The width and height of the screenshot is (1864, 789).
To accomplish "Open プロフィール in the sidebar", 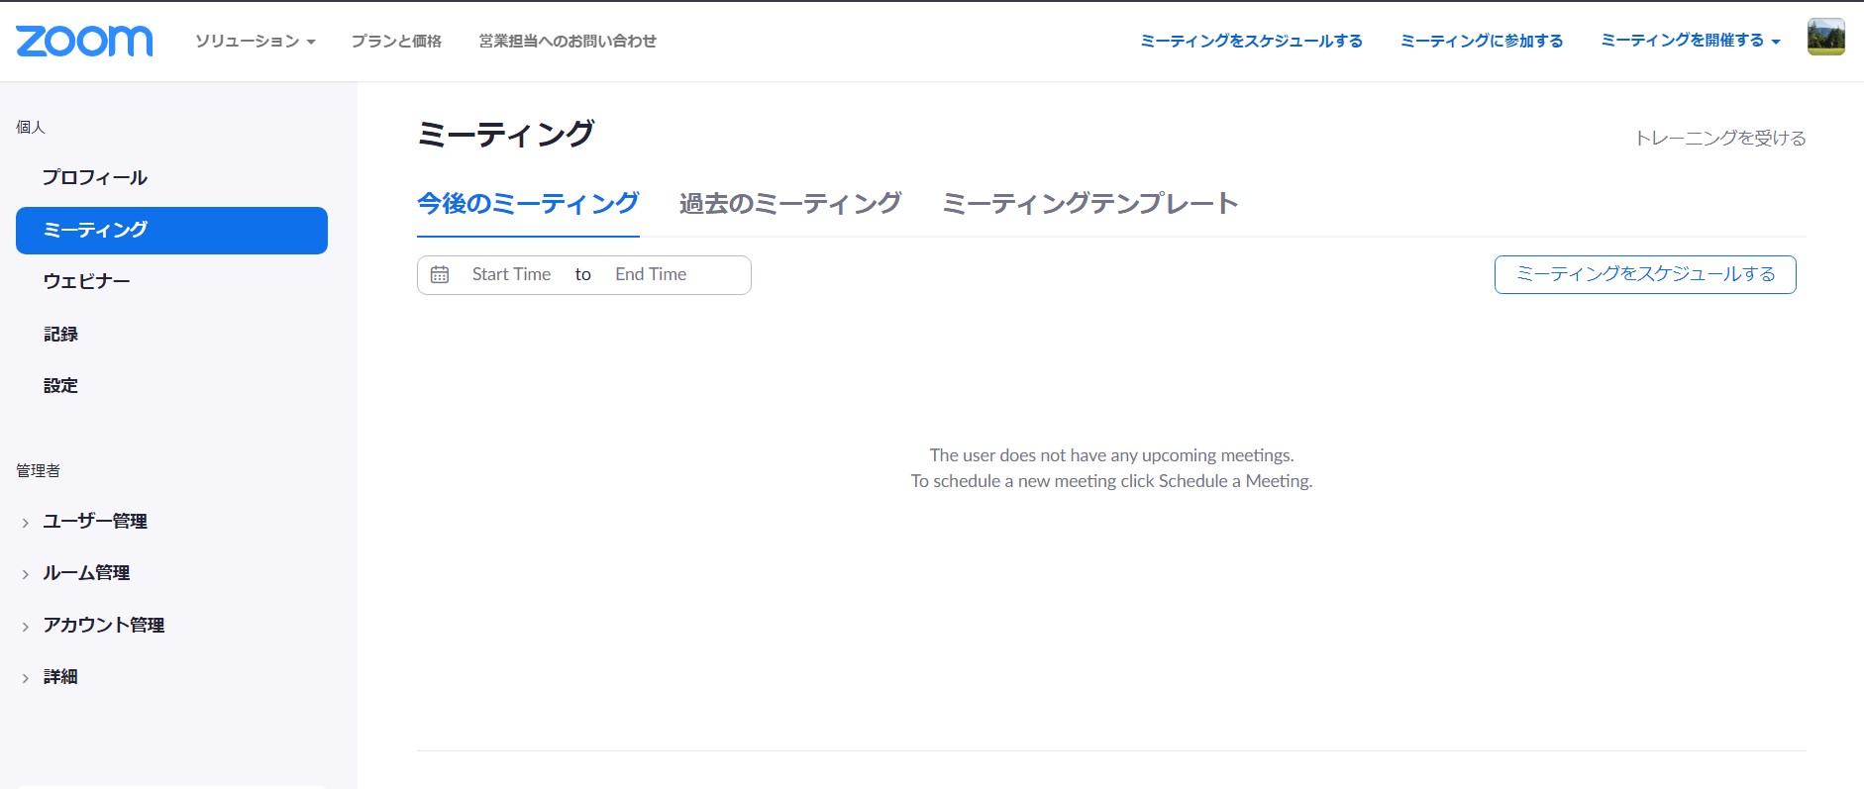I will pos(95,178).
